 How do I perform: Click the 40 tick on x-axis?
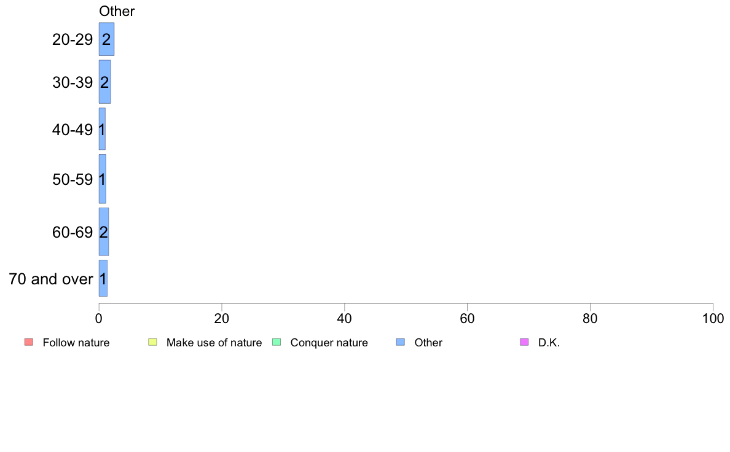[x=345, y=318]
